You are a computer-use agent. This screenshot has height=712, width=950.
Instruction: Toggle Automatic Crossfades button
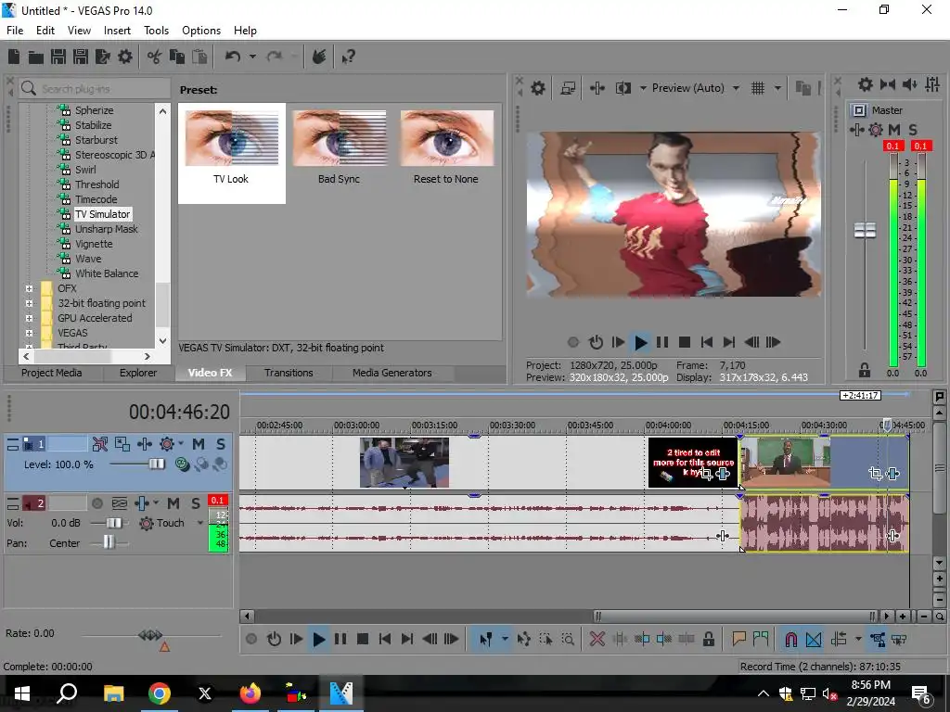tap(814, 639)
